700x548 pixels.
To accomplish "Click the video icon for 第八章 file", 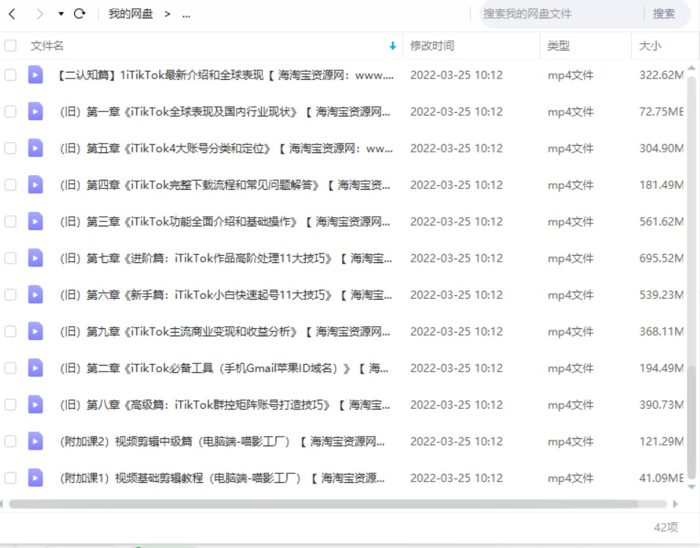I will (35, 404).
